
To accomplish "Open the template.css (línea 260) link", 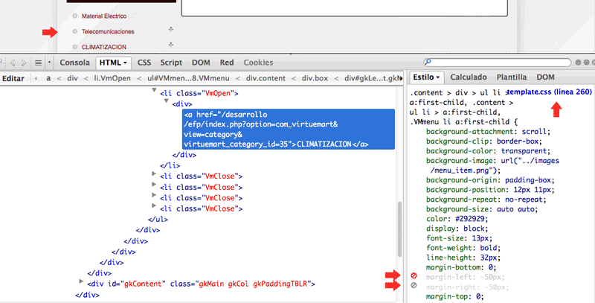I will click(550, 92).
